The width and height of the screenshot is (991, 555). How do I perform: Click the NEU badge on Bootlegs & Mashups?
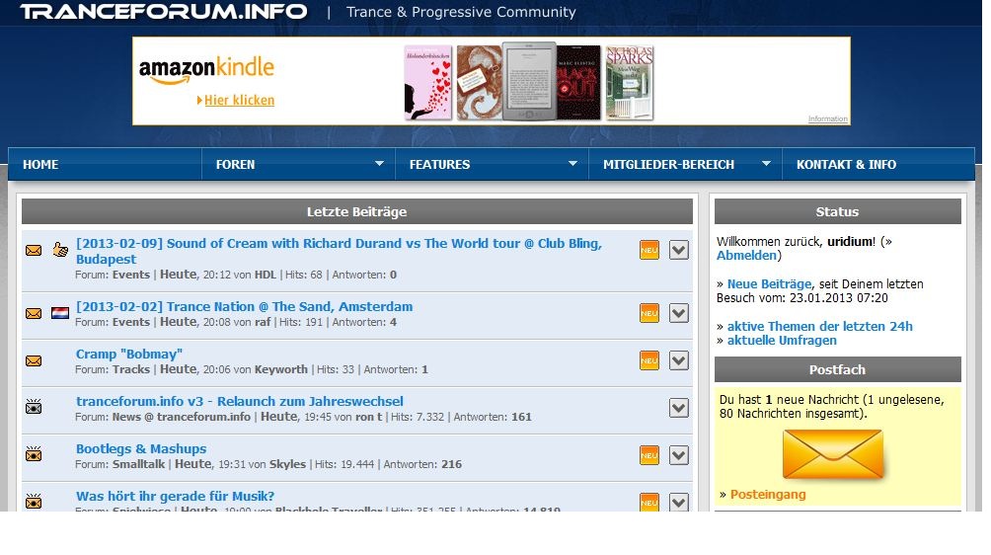[648, 454]
